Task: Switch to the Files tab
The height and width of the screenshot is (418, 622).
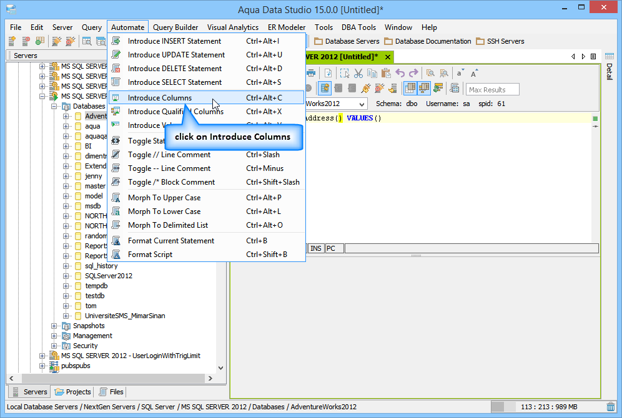Action: coord(111,392)
